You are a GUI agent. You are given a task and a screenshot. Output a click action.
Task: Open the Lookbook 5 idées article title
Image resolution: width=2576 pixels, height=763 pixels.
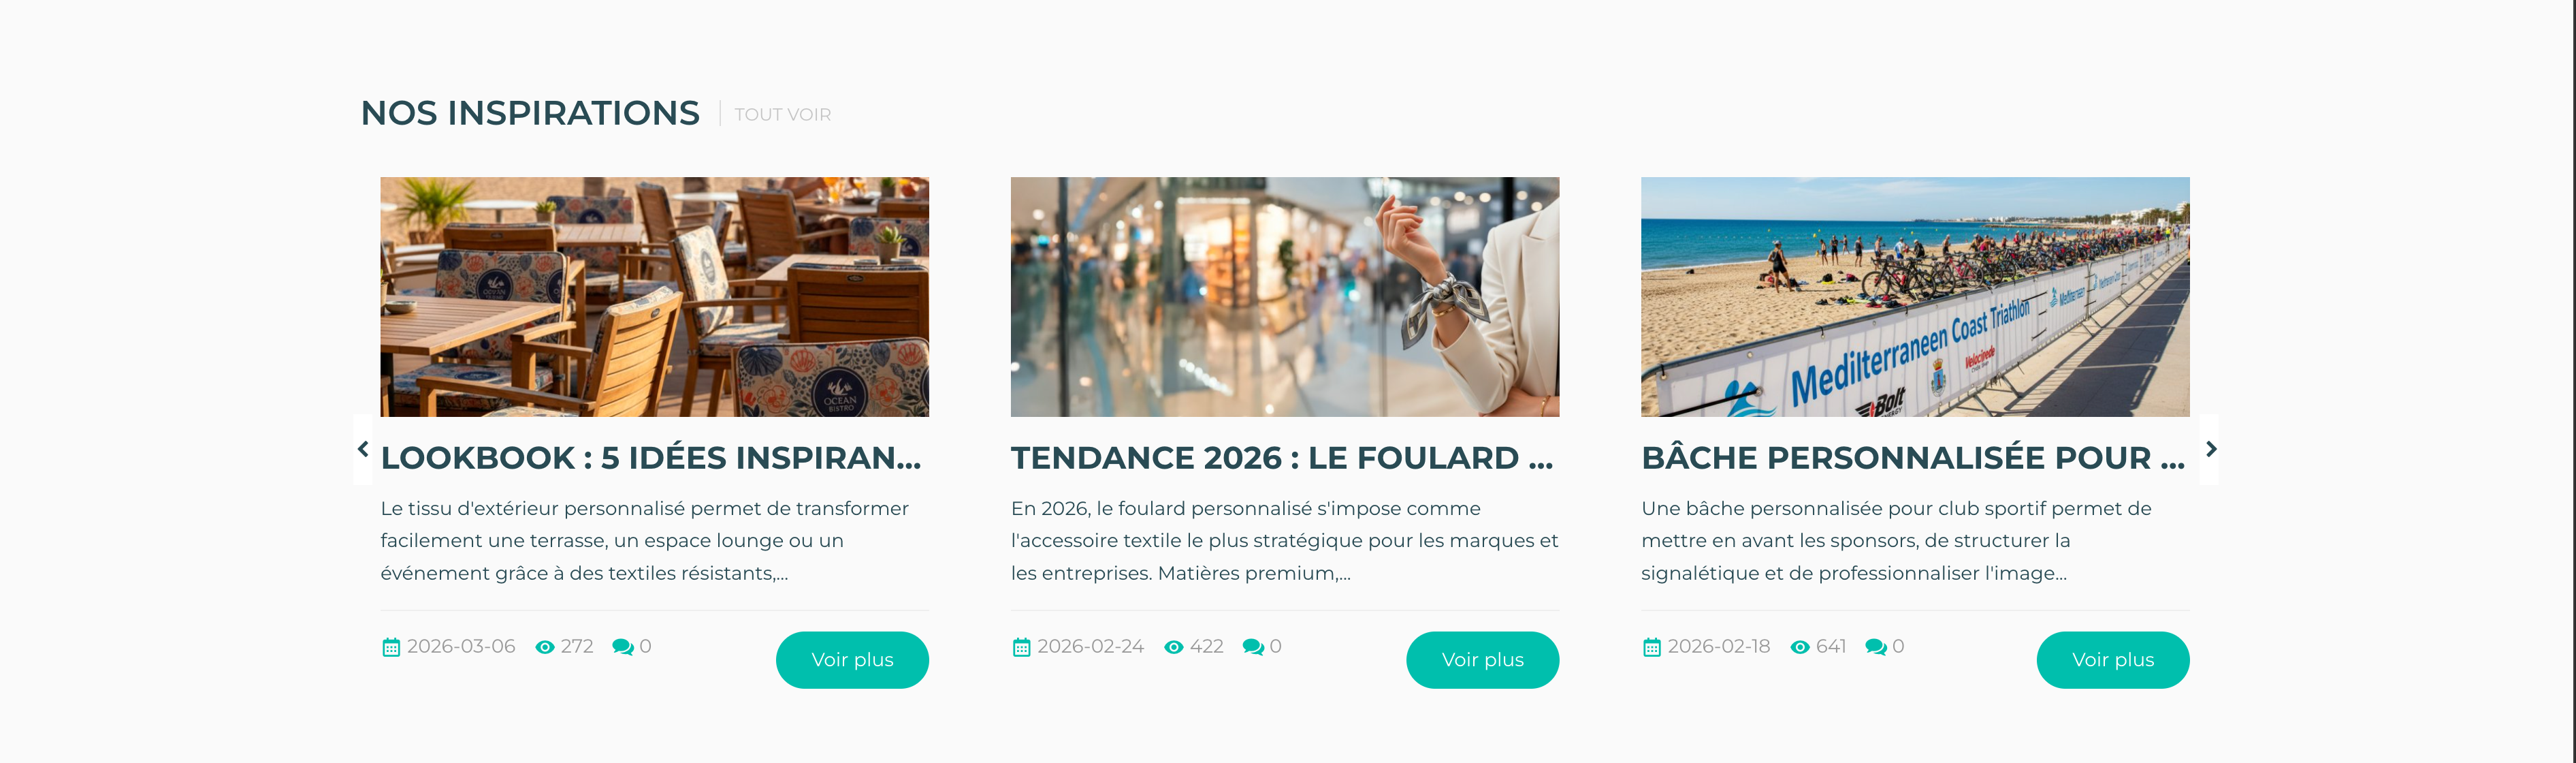(x=651, y=458)
